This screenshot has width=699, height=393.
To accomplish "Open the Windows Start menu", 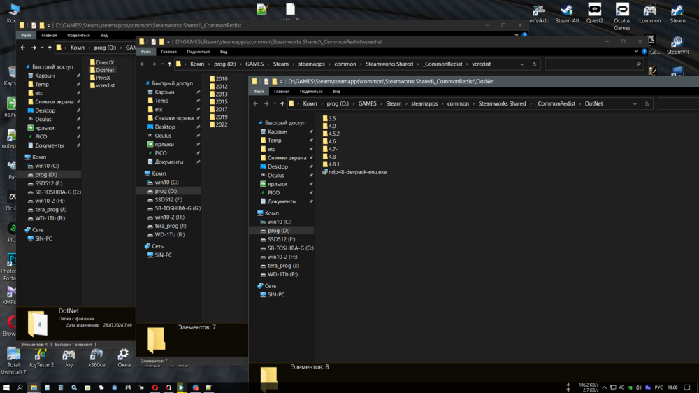I will pyautogui.click(x=6, y=387).
